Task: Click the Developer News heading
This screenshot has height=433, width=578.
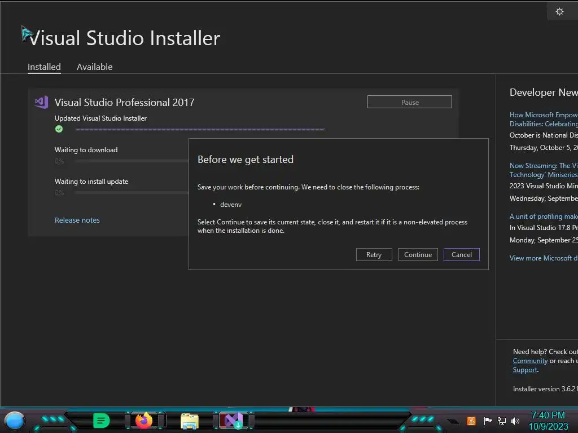Action: coord(544,92)
